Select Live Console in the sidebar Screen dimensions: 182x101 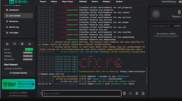[18, 16]
